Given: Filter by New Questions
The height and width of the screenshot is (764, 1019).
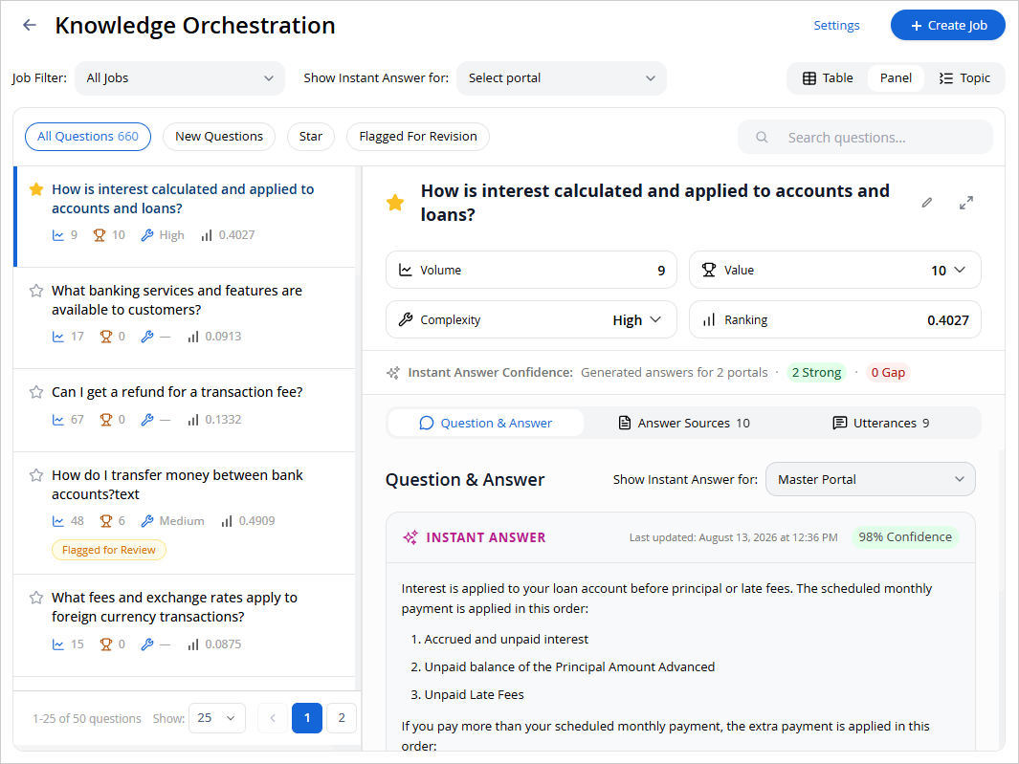Looking at the screenshot, I should pyautogui.click(x=219, y=137).
